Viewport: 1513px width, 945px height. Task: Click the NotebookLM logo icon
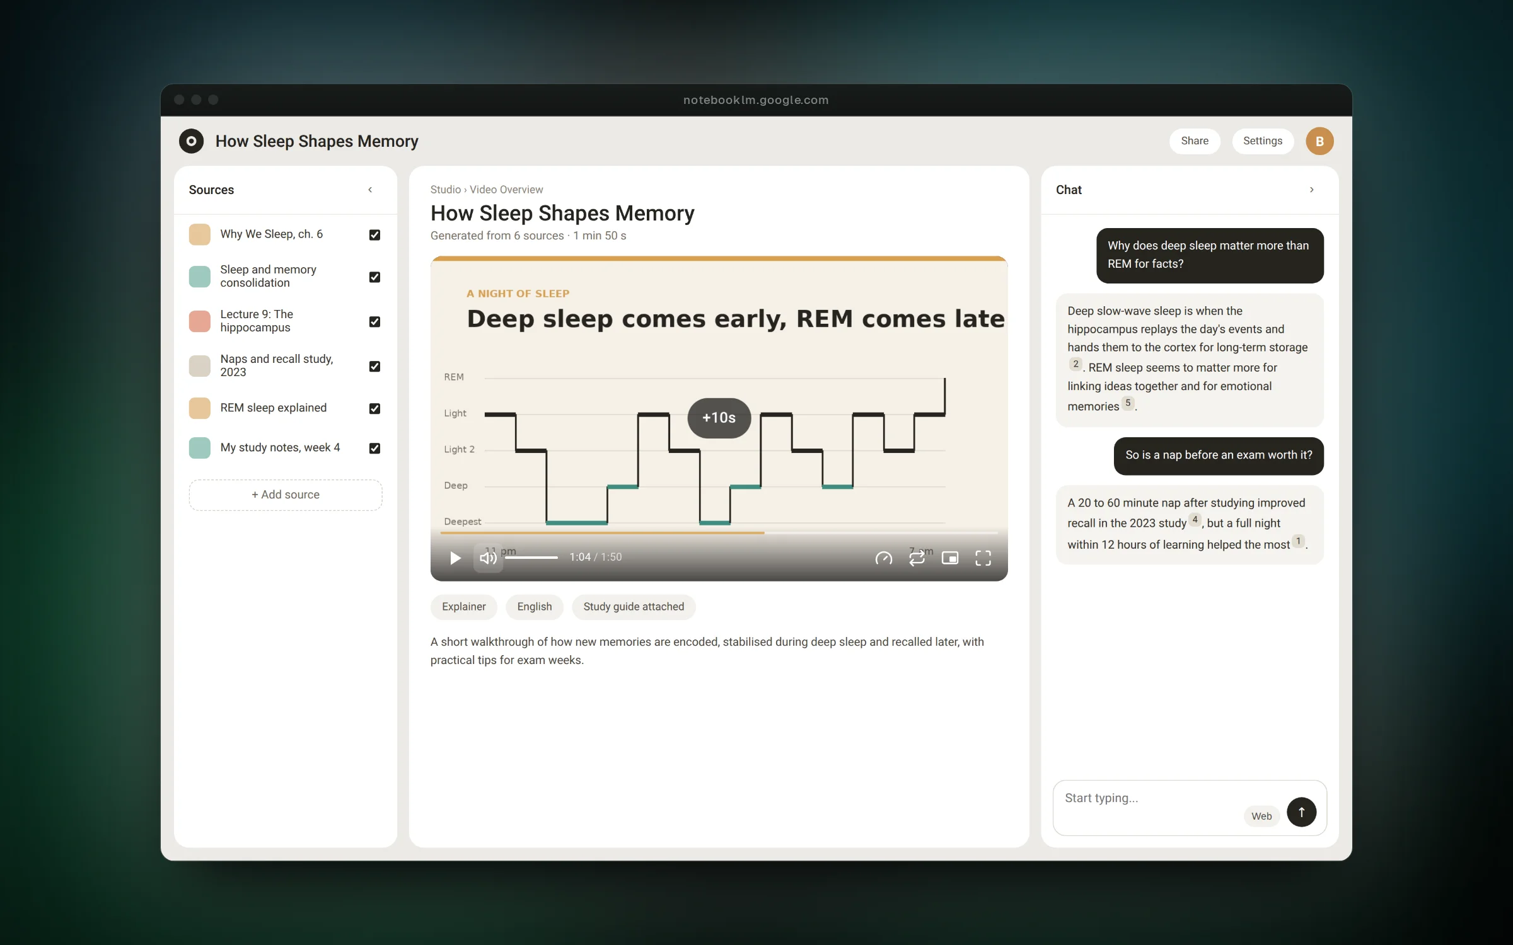[x=191, y=141]
